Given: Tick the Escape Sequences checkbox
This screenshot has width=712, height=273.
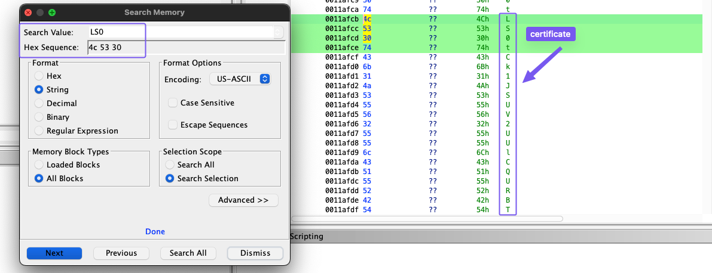Looking at the screenshot, I should [x=173, y=125].
